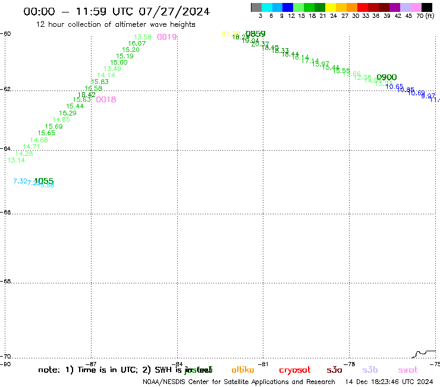Select the blue wave height value 10.65
The width and height of the screenshot is (440, 387).
coord(395,86)
